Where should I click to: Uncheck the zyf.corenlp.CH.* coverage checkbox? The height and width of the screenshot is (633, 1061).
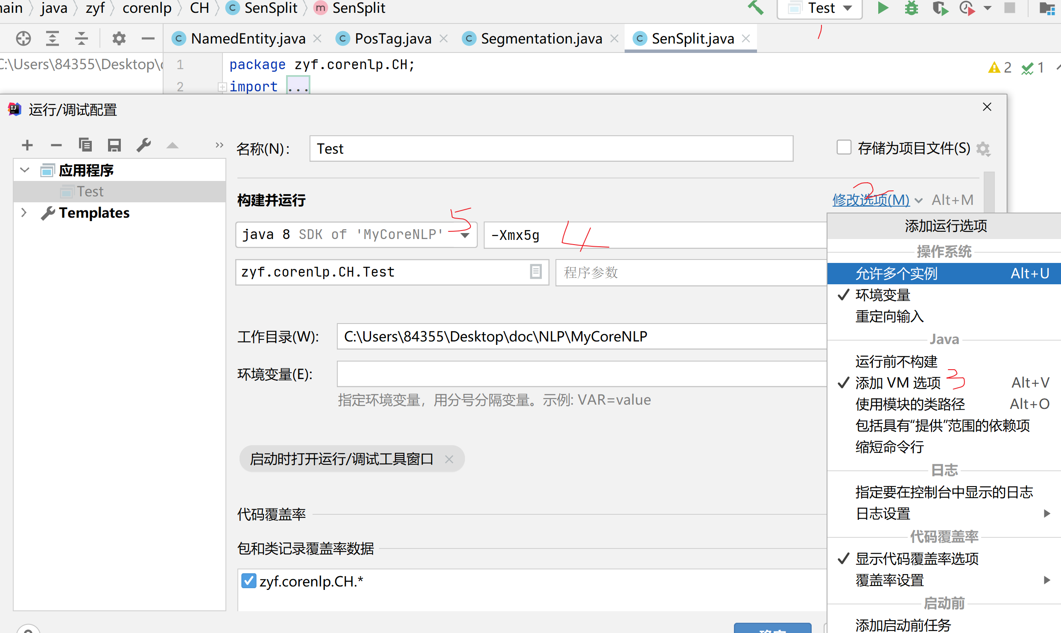pyautogui.click(x=249, y=581)
